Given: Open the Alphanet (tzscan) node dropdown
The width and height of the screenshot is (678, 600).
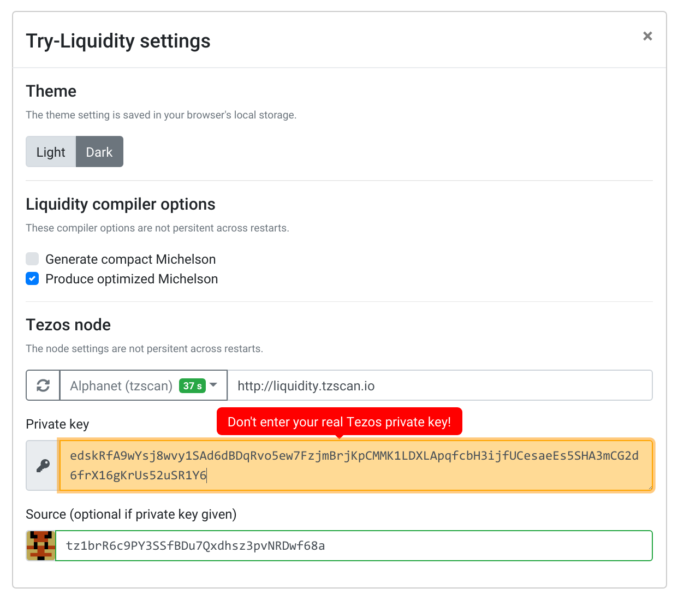Looking at the screenshot, I should point(144,385).
